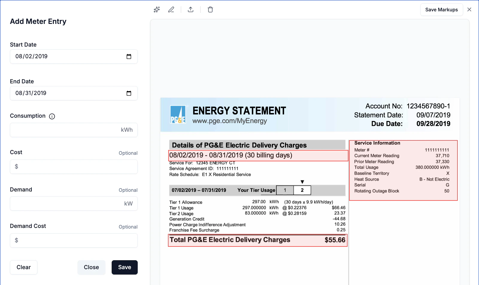Click the Due Date 09/28/2019 value
The width and height of the screenshot is (479, 285).
coord(433,124)
